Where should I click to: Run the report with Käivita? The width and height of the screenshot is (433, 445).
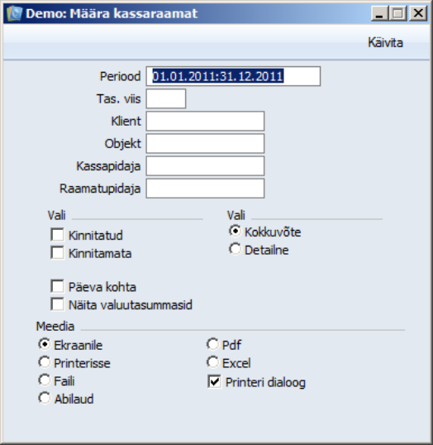(x=385, y=42)
